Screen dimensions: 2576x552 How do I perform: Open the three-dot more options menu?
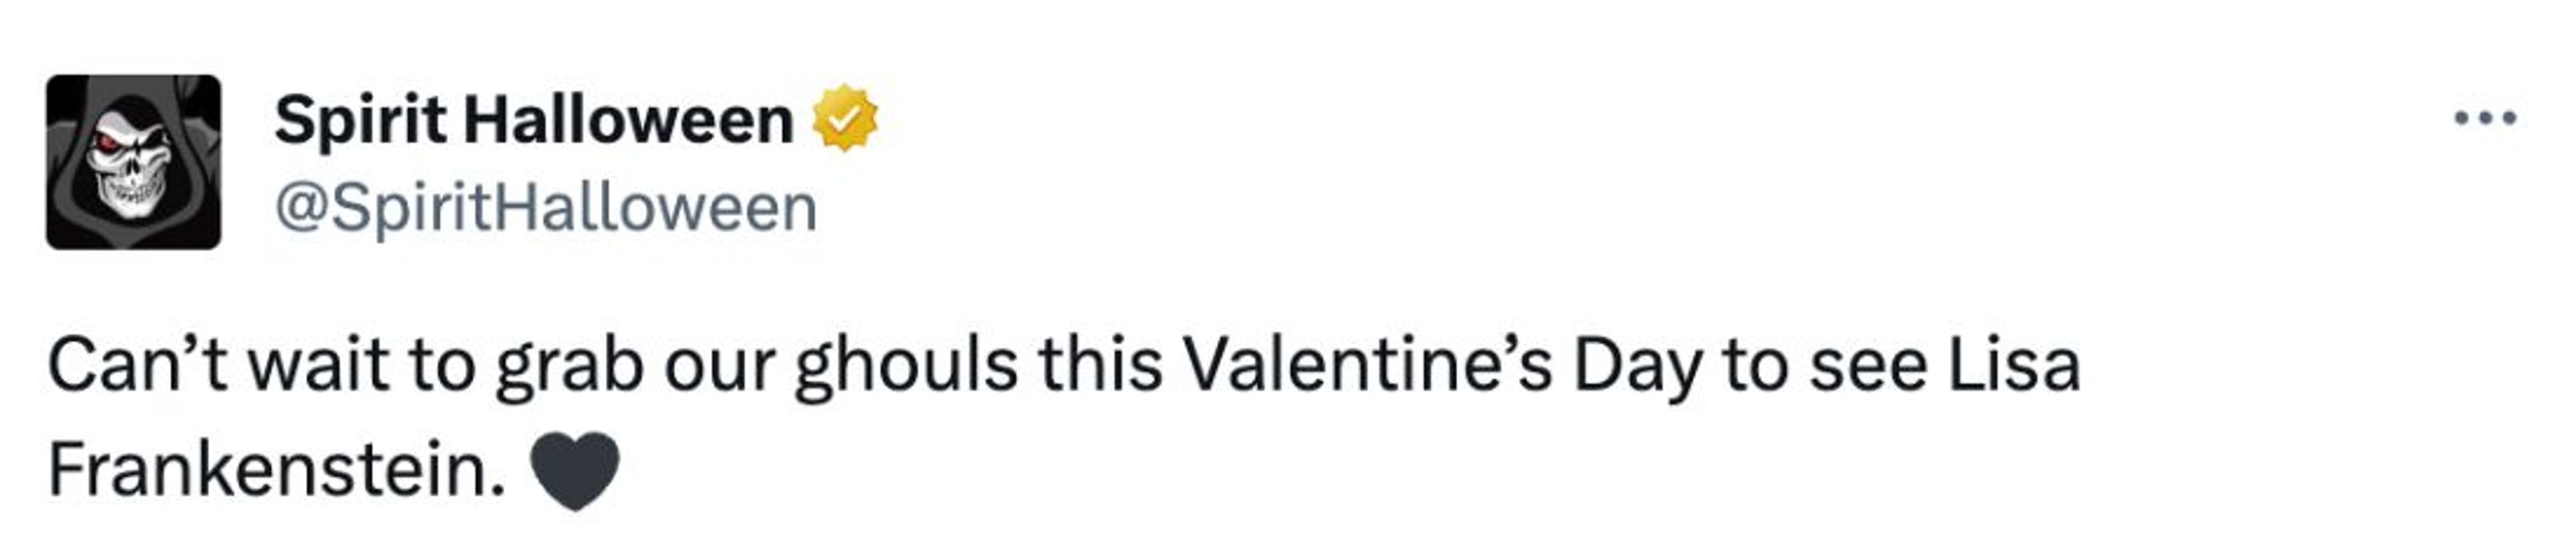coord(2485,119)
